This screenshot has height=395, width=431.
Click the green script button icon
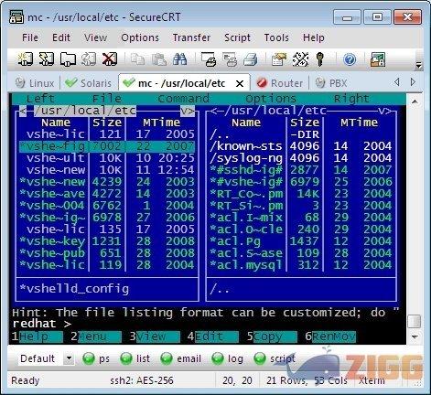tap(260, 358)
